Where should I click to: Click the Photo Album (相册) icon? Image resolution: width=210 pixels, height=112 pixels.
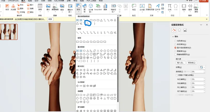(x=62, y=6)
